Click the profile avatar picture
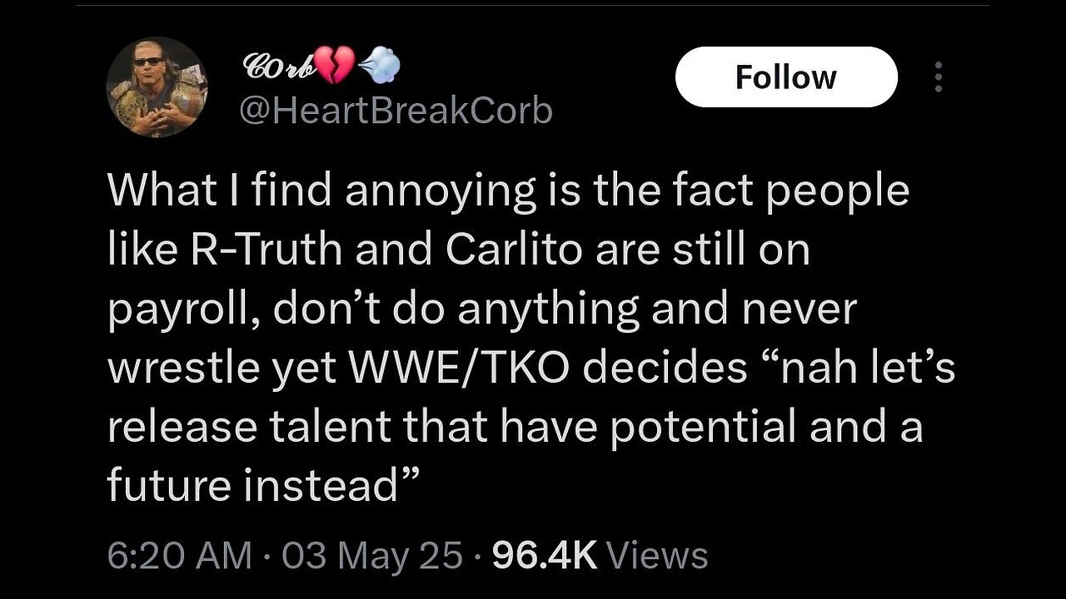 [x=156, y=87]
